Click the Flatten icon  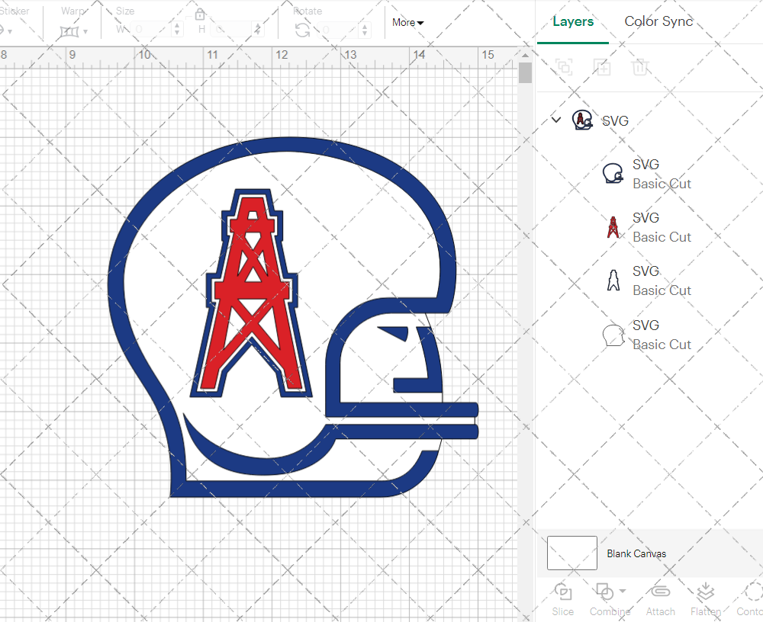pos(705,592)
